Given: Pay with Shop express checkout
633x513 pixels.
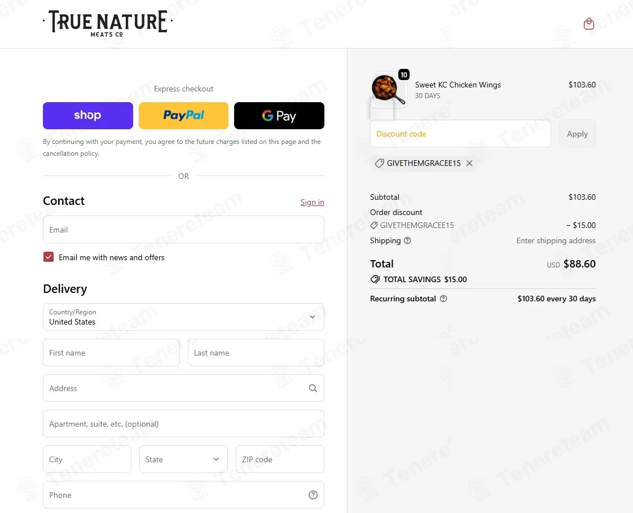Looking at the screenshot, I should (87, 116).
